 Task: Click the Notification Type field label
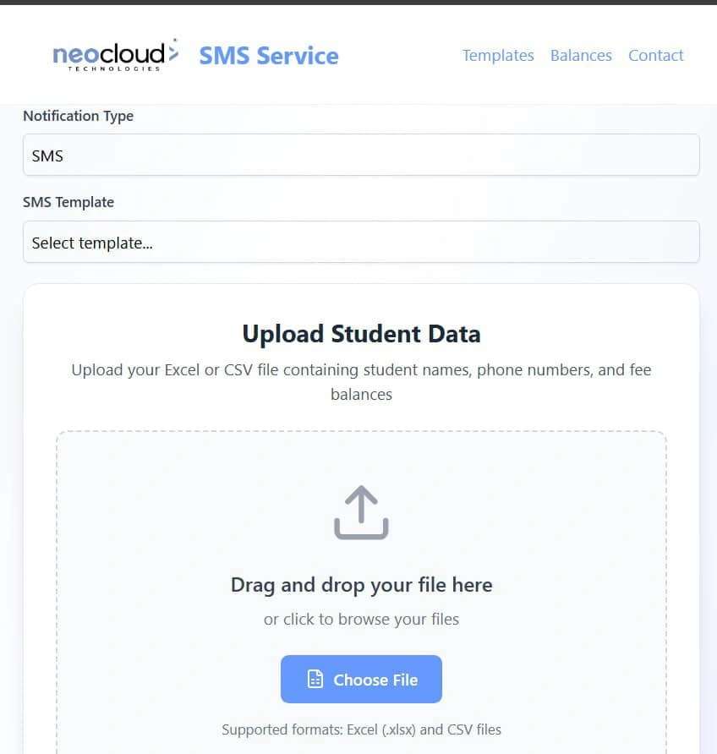[79, 116]
